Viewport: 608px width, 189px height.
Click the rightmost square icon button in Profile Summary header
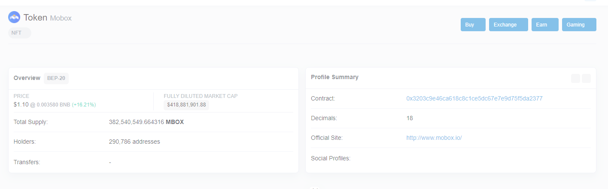586,78
